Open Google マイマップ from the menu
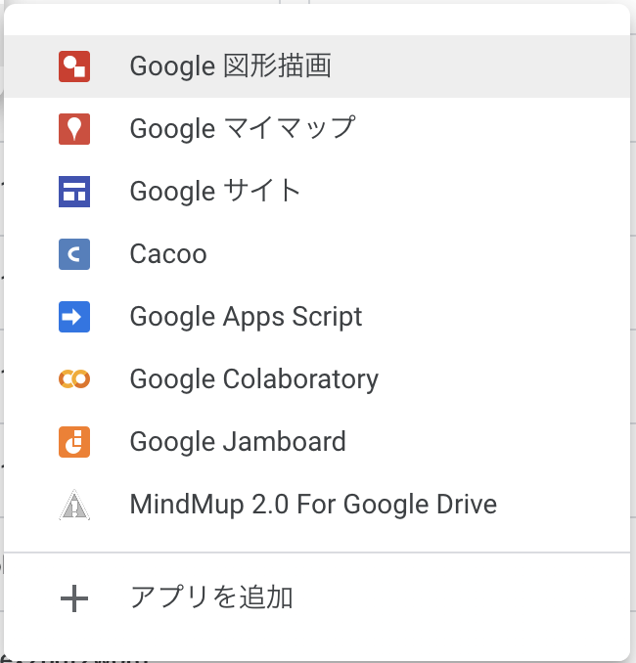The image size is (636, 663). pyautogui.click(x=242, y=129)
